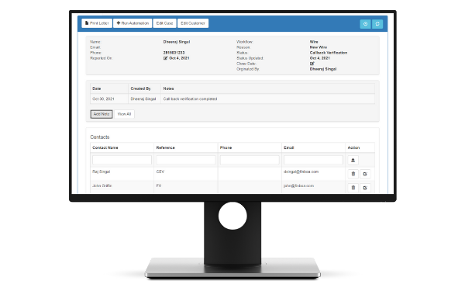
Task: Click the Print Letter button
Action: (x=97, y=23)
